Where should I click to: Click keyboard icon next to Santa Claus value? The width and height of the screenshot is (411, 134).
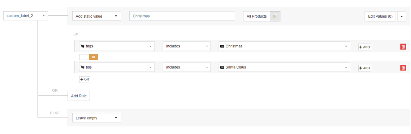(x=222, y=67)
